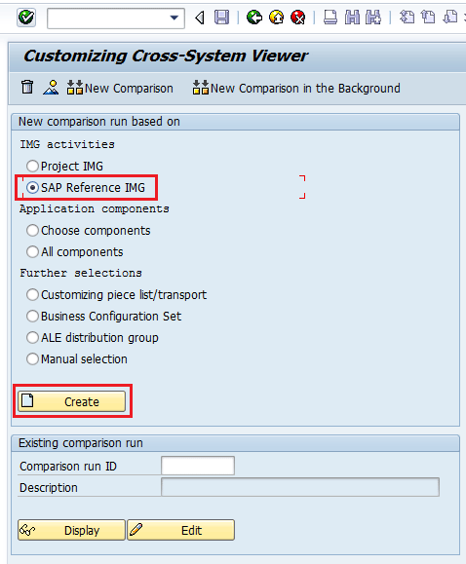The image size is (466, 564).
Task: Select the Choose components radio button
Action: [x=32, y=231]
